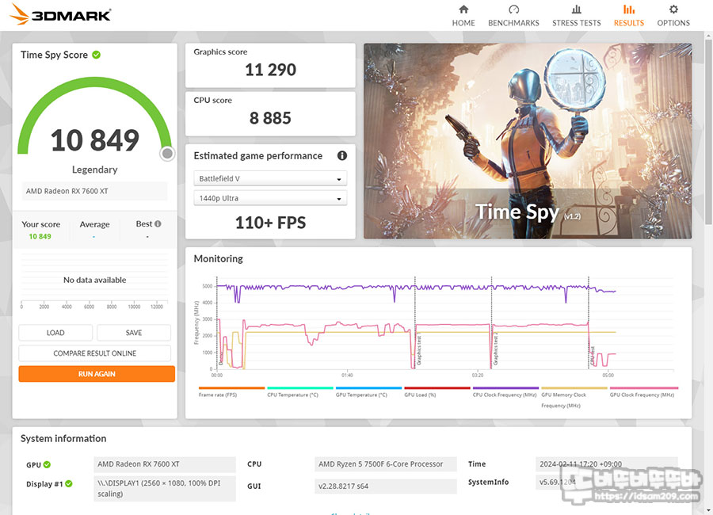The width and height of the screenshot is (713, 515).
Task: Click the Monitoring heading
Action: pyautogui.click(x=219, y=258)
